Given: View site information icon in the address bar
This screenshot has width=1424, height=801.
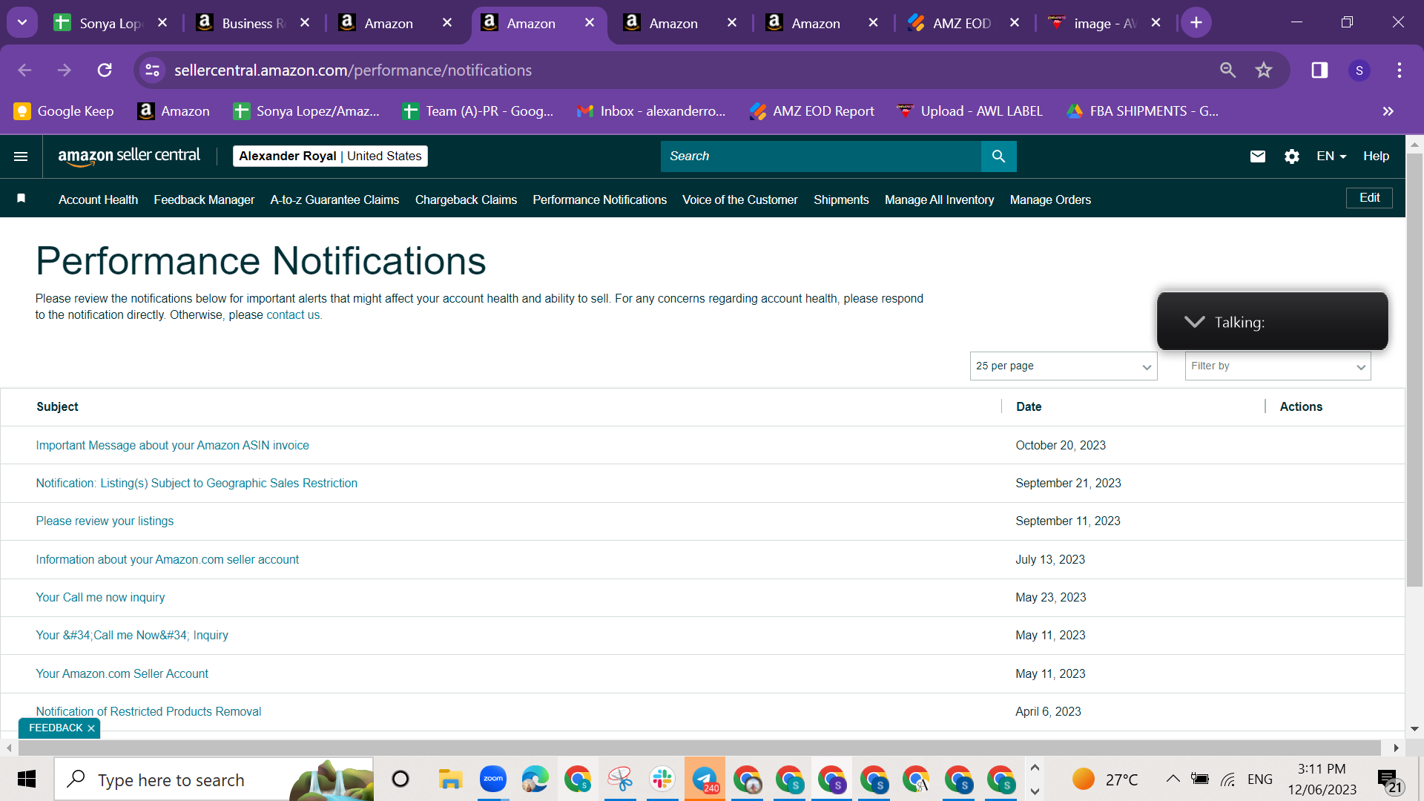Looking at the screenshot, I should click(152, 70).
